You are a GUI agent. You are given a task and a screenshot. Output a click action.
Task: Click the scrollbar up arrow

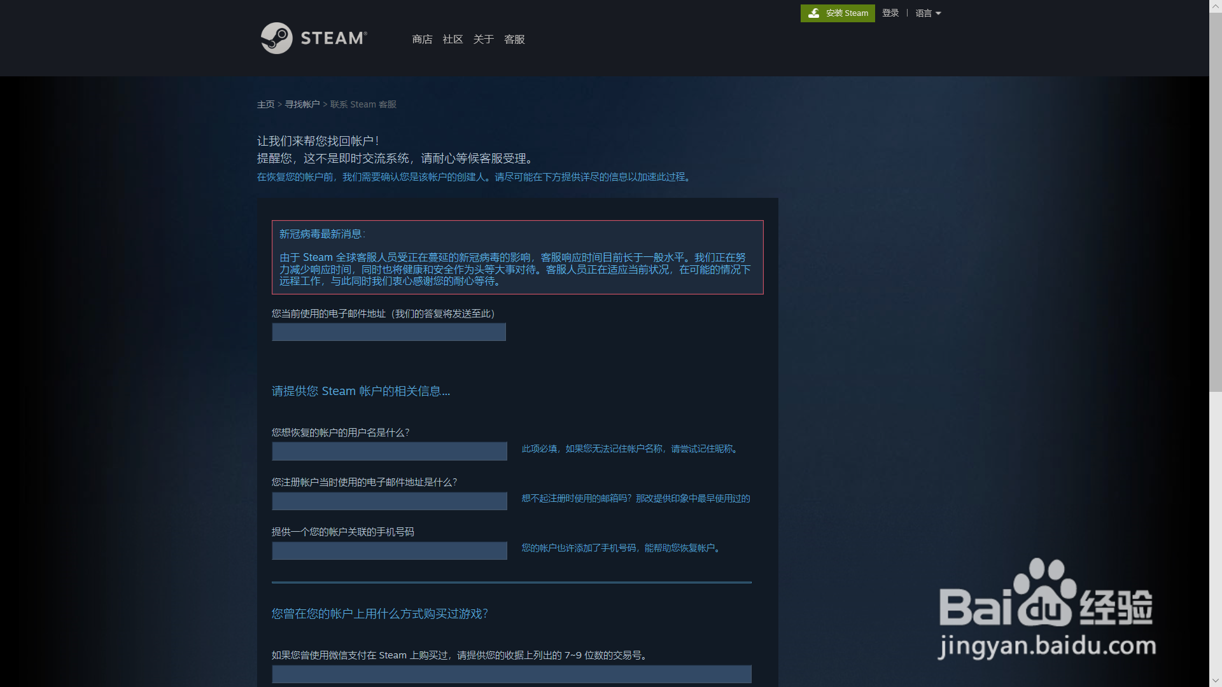coord(1216,6)
